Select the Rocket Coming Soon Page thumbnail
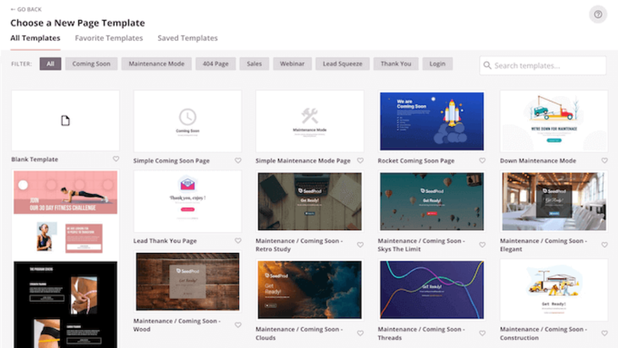The image size is (618, 348). coord(431,121)
